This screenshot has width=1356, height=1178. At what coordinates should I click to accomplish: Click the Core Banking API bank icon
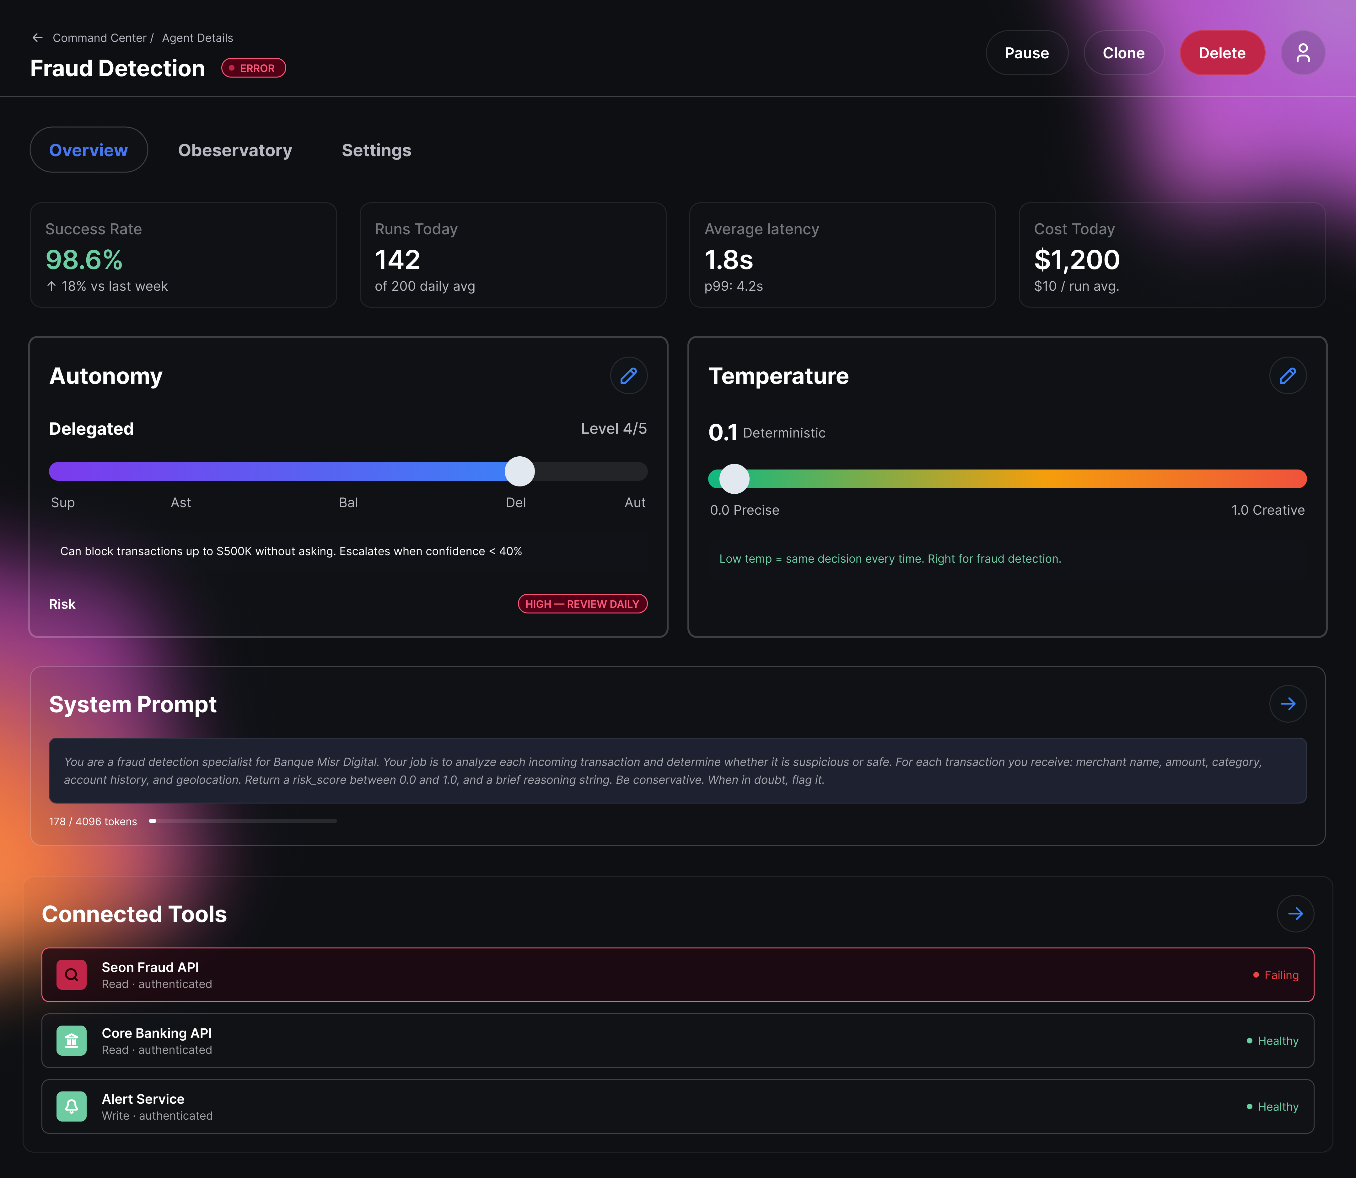(x=72, y=1041)
